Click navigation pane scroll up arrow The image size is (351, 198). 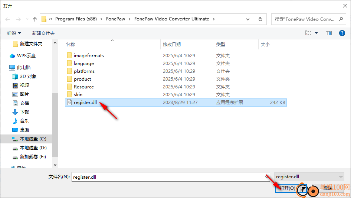coord(55,43)
